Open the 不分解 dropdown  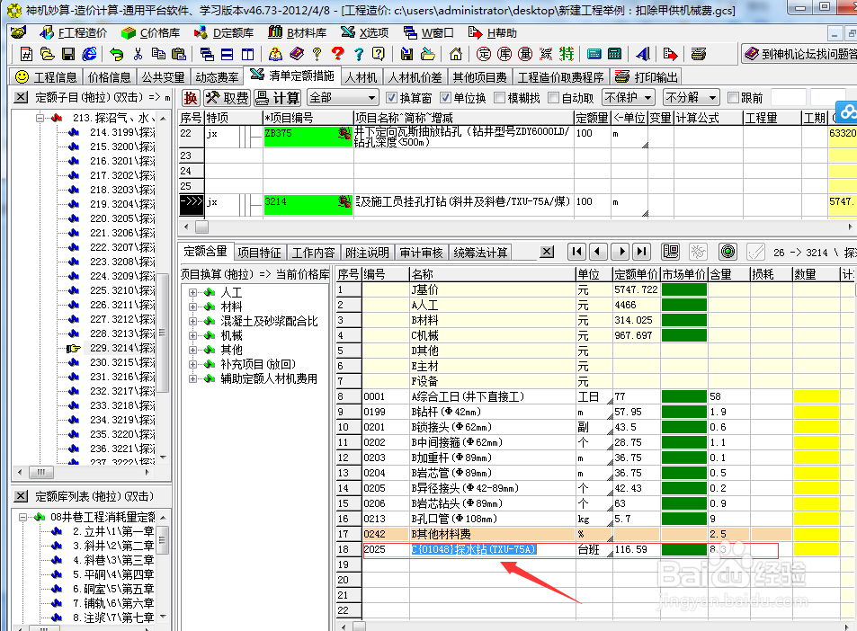(691, 98)
